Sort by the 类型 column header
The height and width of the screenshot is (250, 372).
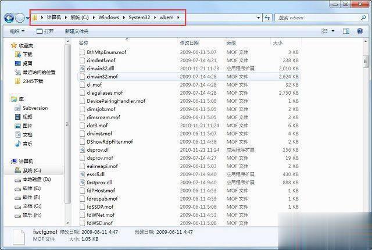pos(231,42)
